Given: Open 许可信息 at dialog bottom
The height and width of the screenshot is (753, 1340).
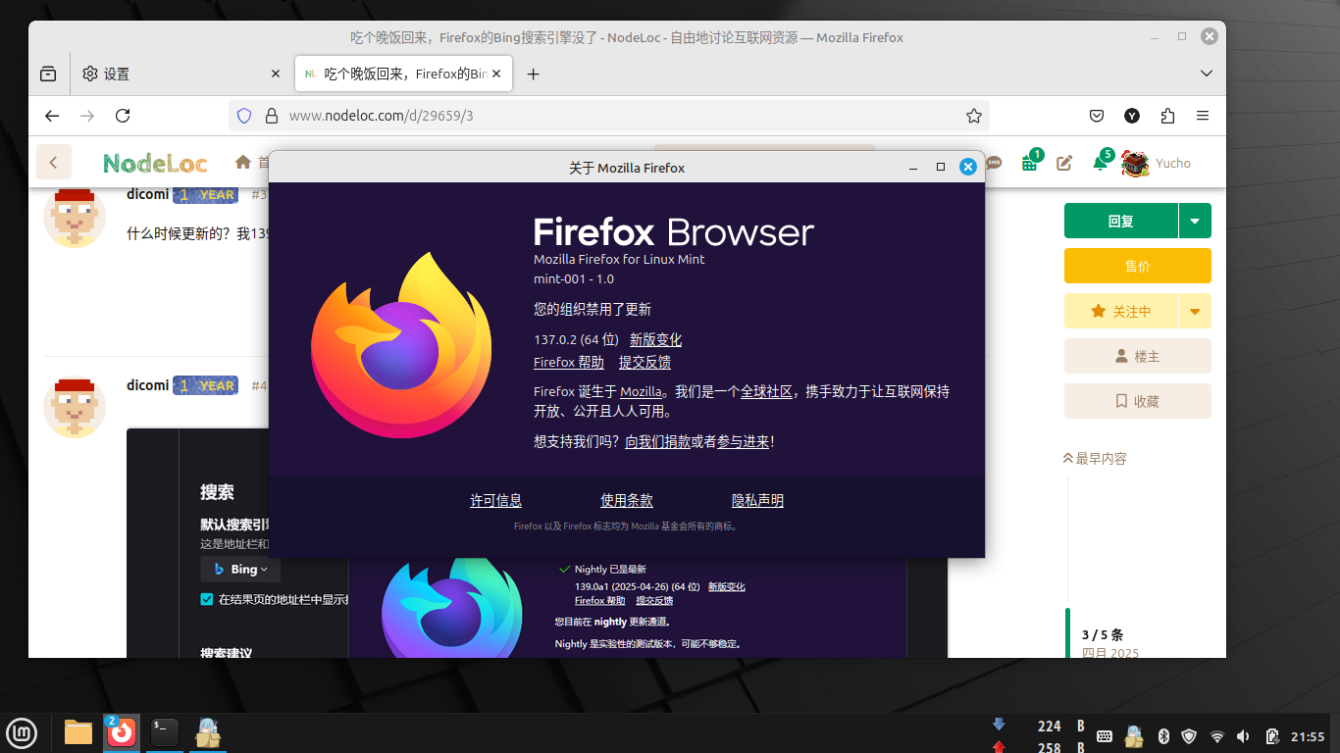Looking at the screenshot, I should pyautogui.click(x=495, y=500).
